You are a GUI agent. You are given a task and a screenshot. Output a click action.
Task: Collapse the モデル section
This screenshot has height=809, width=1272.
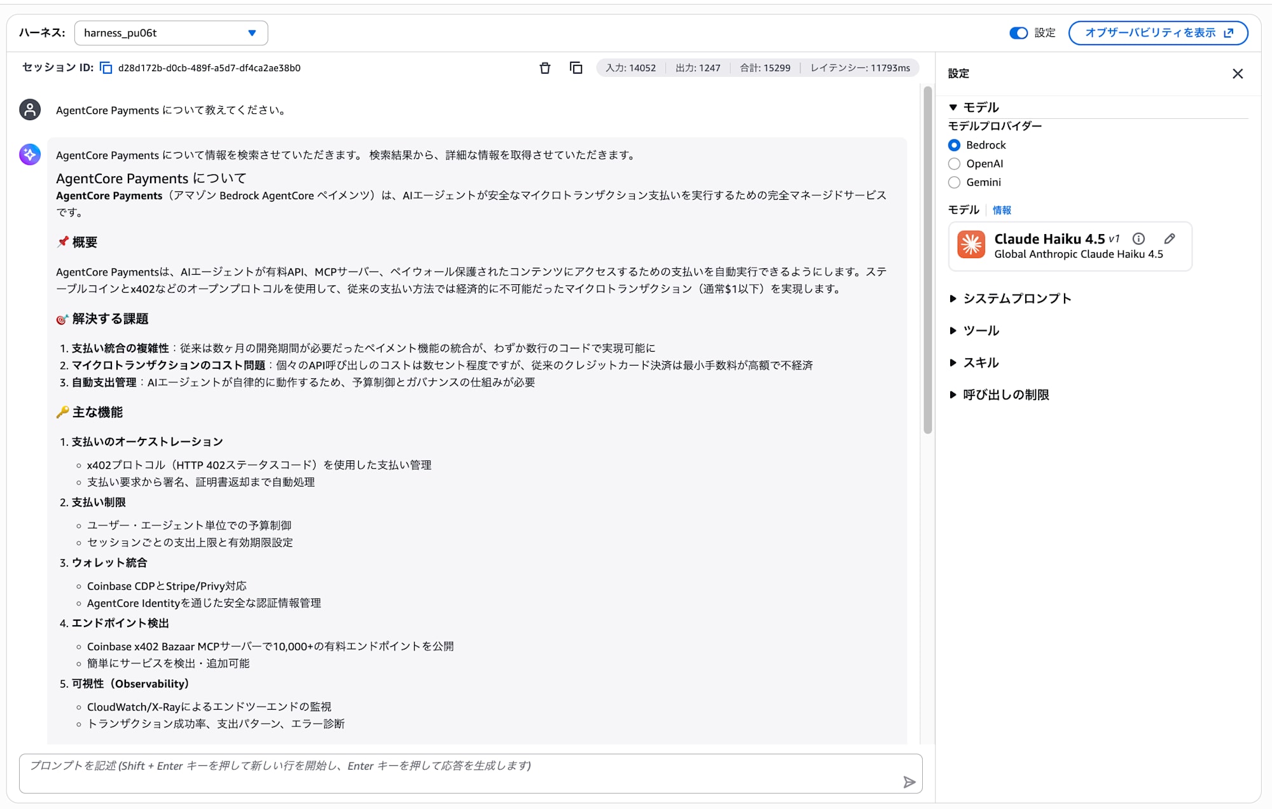pyautogui.click(x=974, y=107)
